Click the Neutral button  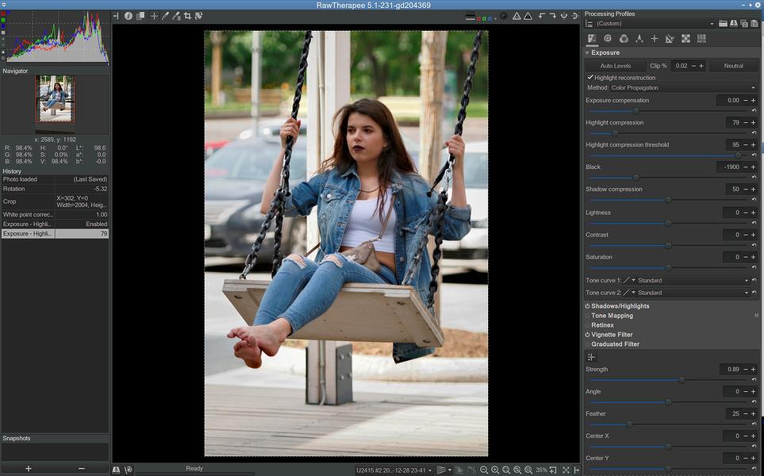pyautogui.click(x=733, y=66)
